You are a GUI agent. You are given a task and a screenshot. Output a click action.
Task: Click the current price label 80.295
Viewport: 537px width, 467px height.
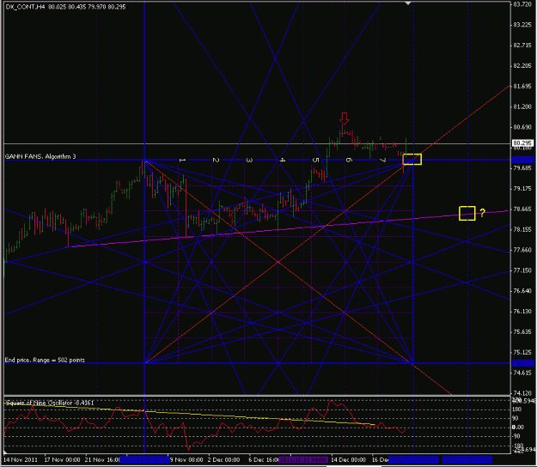[x=522, y=143]
